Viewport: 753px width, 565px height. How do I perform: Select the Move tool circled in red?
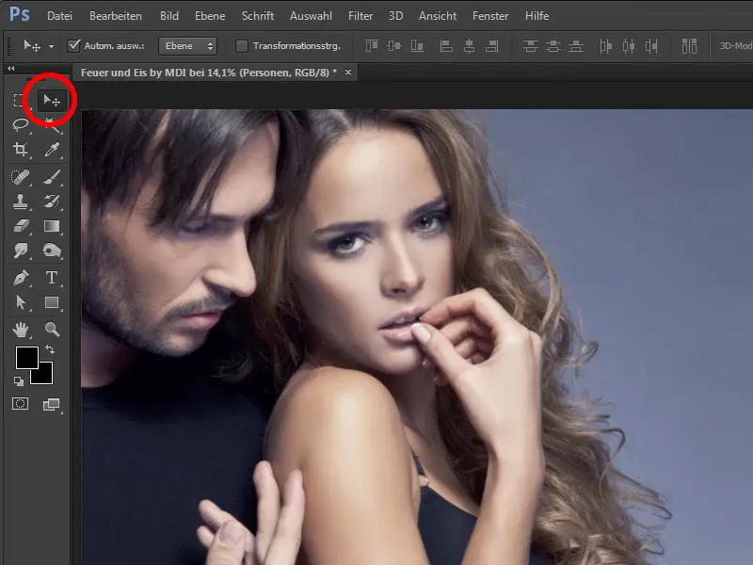click(53, 100)
